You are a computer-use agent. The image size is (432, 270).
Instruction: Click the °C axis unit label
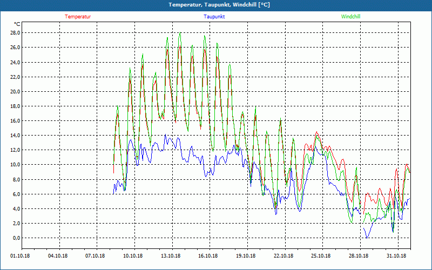[17, 24]
